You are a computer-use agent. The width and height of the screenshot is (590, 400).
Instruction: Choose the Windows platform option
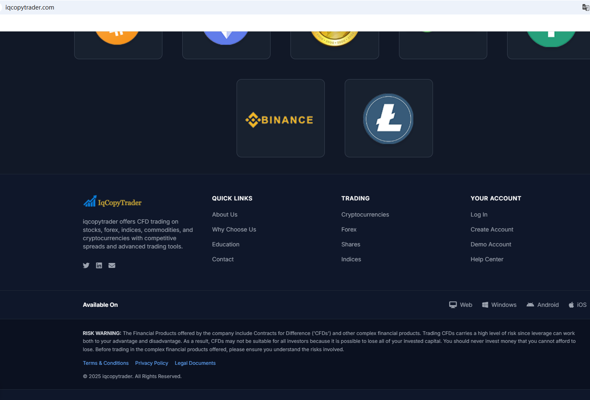[499, 305]
